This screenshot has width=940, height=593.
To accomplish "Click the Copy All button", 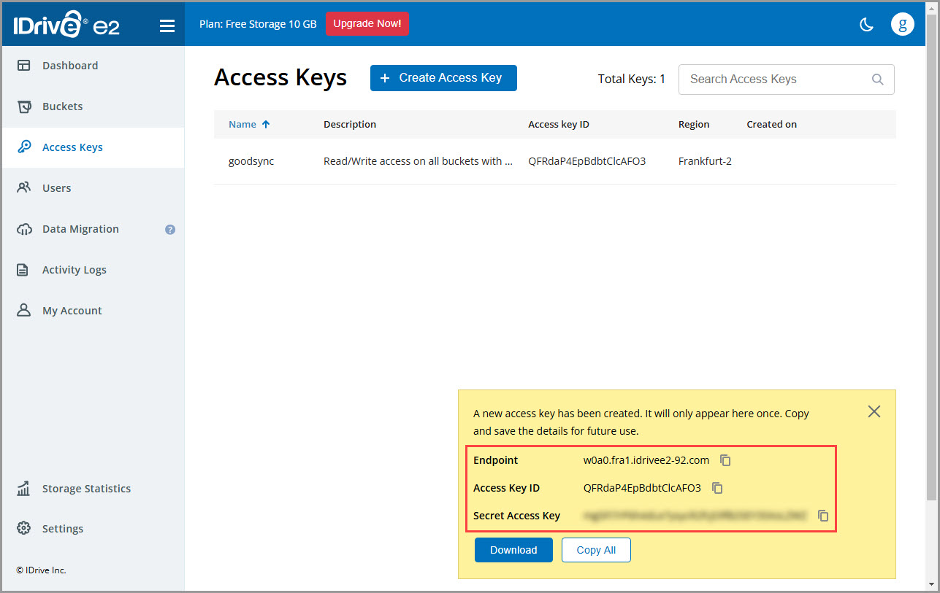I will (596, 550).
